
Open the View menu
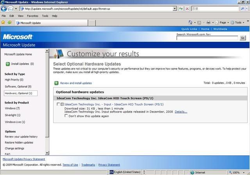pyautogui.click(x=21, y=16)
